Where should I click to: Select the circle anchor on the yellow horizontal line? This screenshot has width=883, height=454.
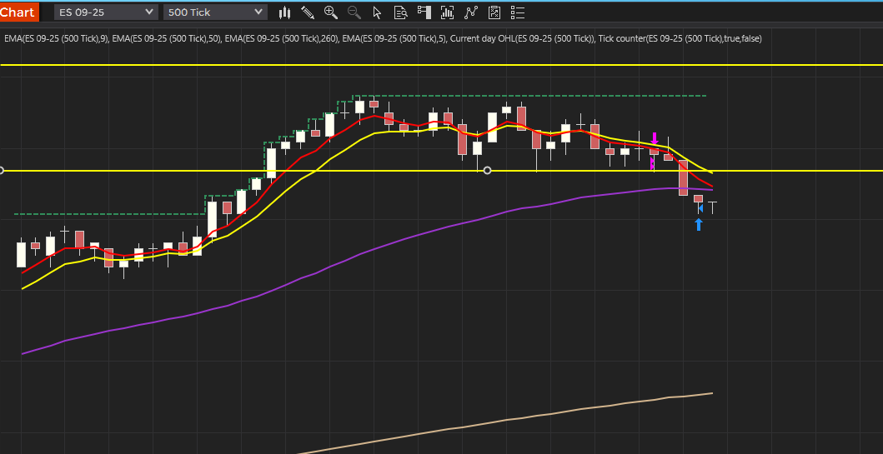[x=487, y=171]
